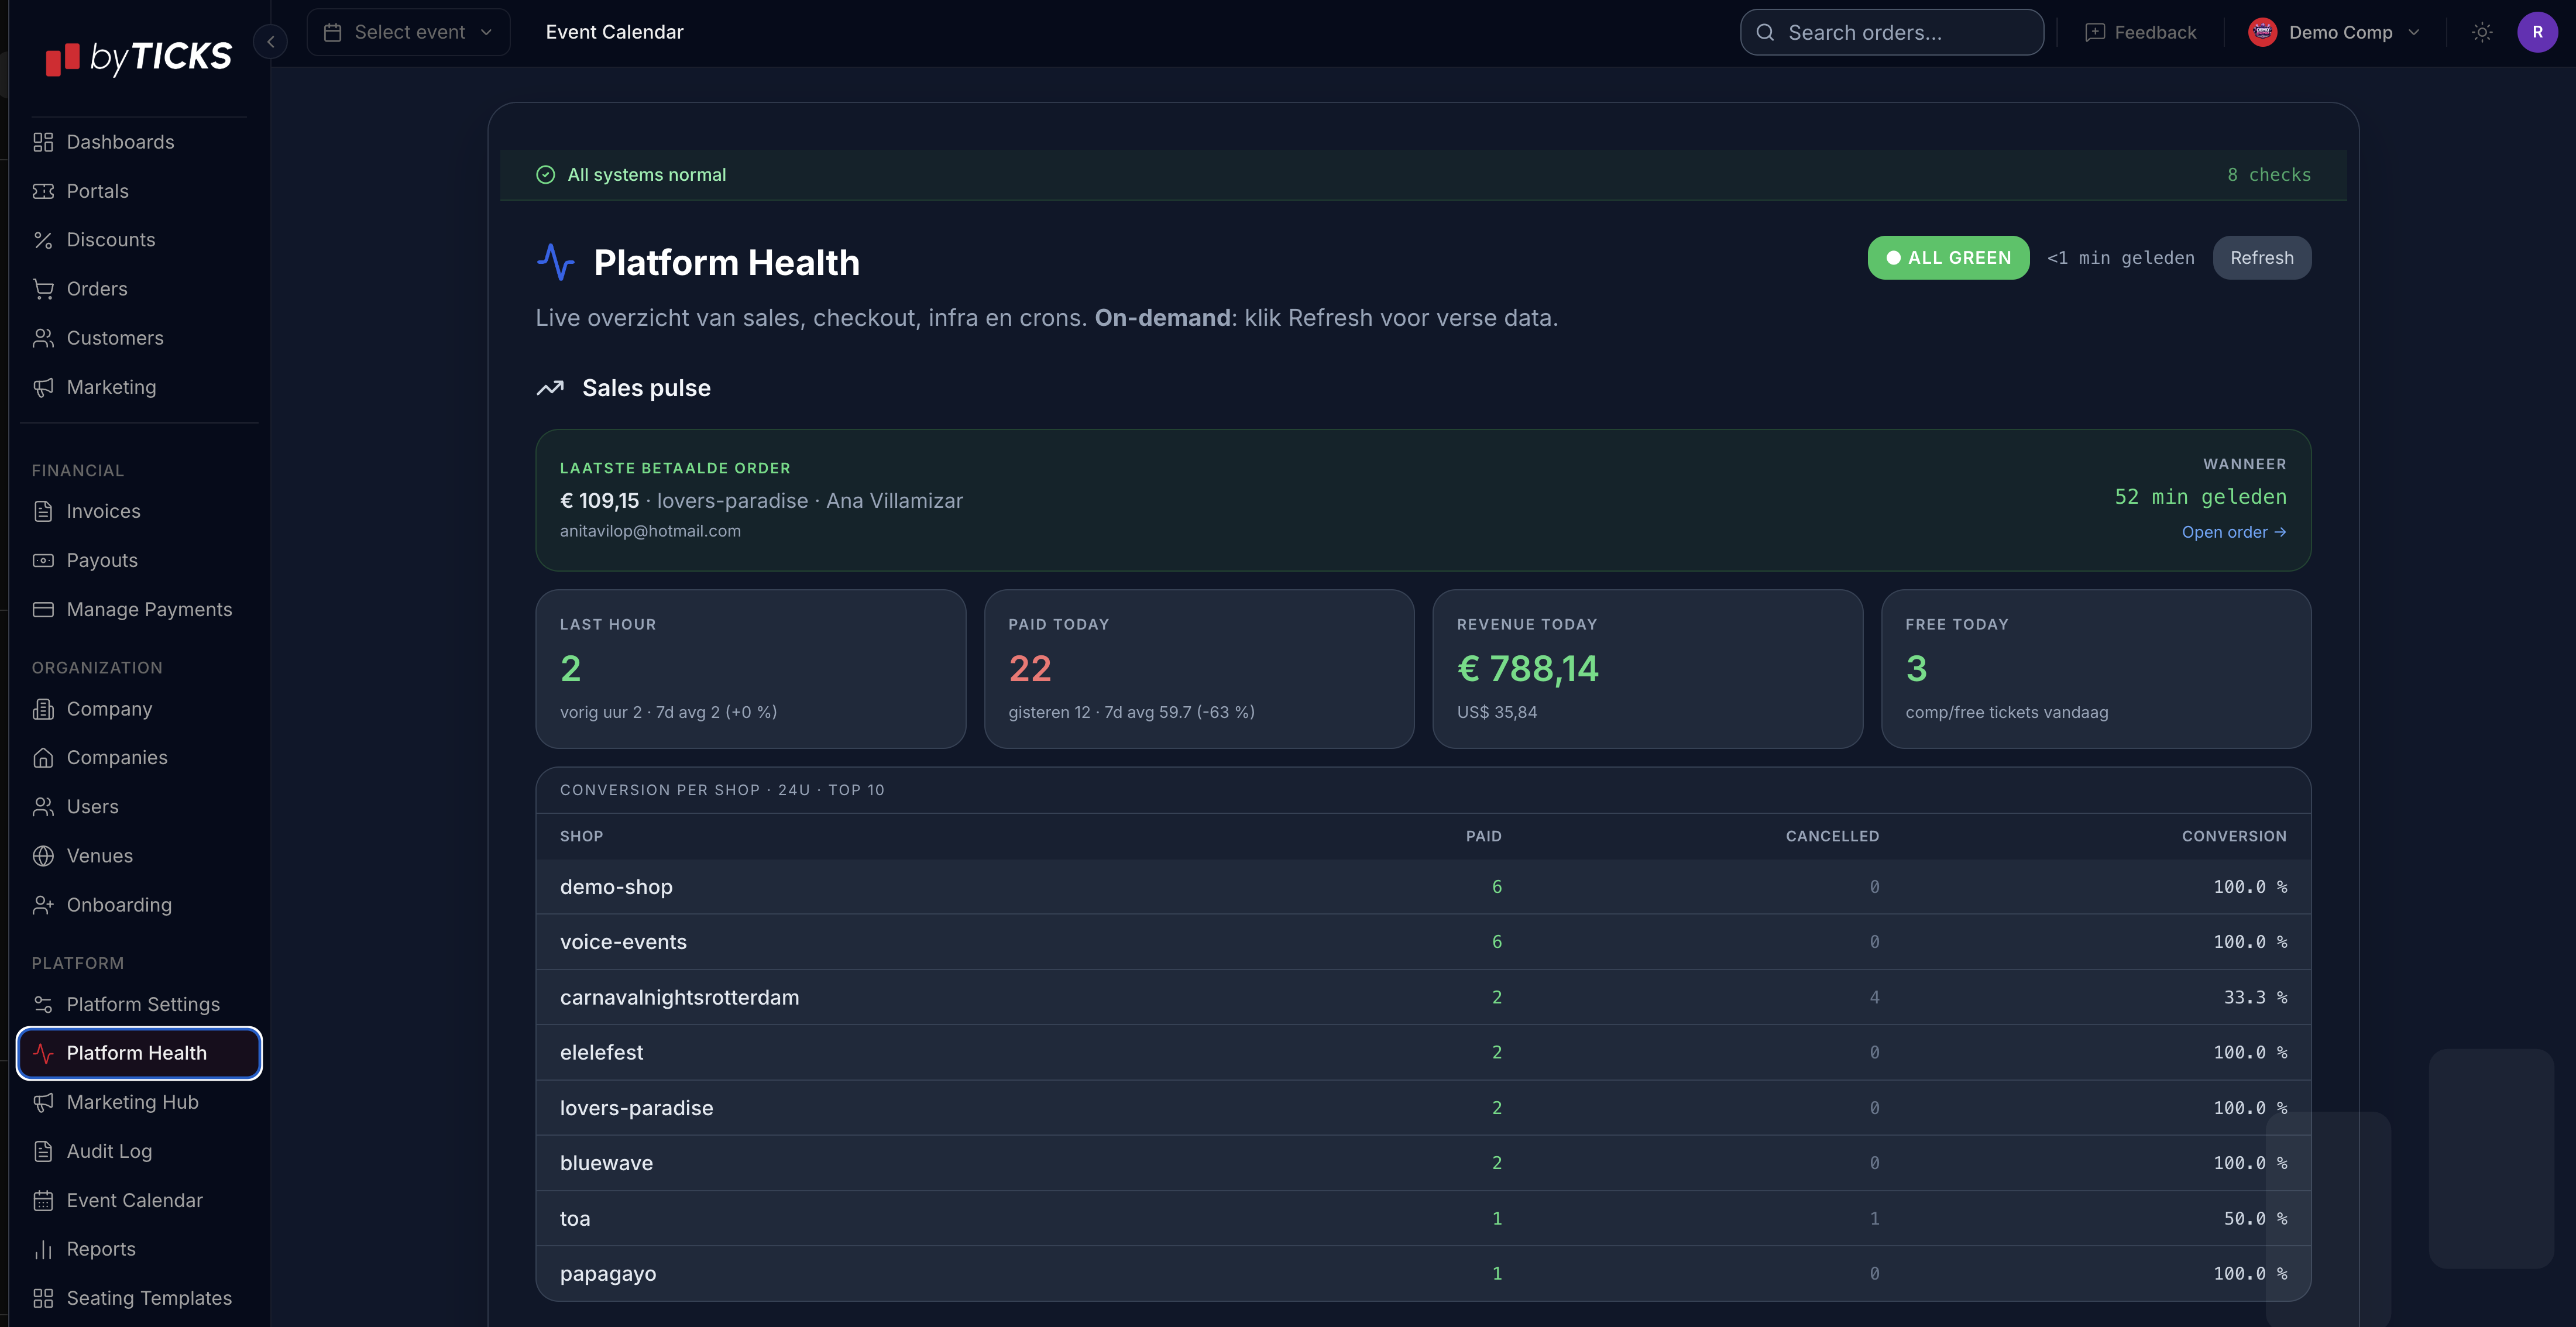Click the Companies house icon
This screenshot has width=2576, height=1327.
(x=43, y=758)
